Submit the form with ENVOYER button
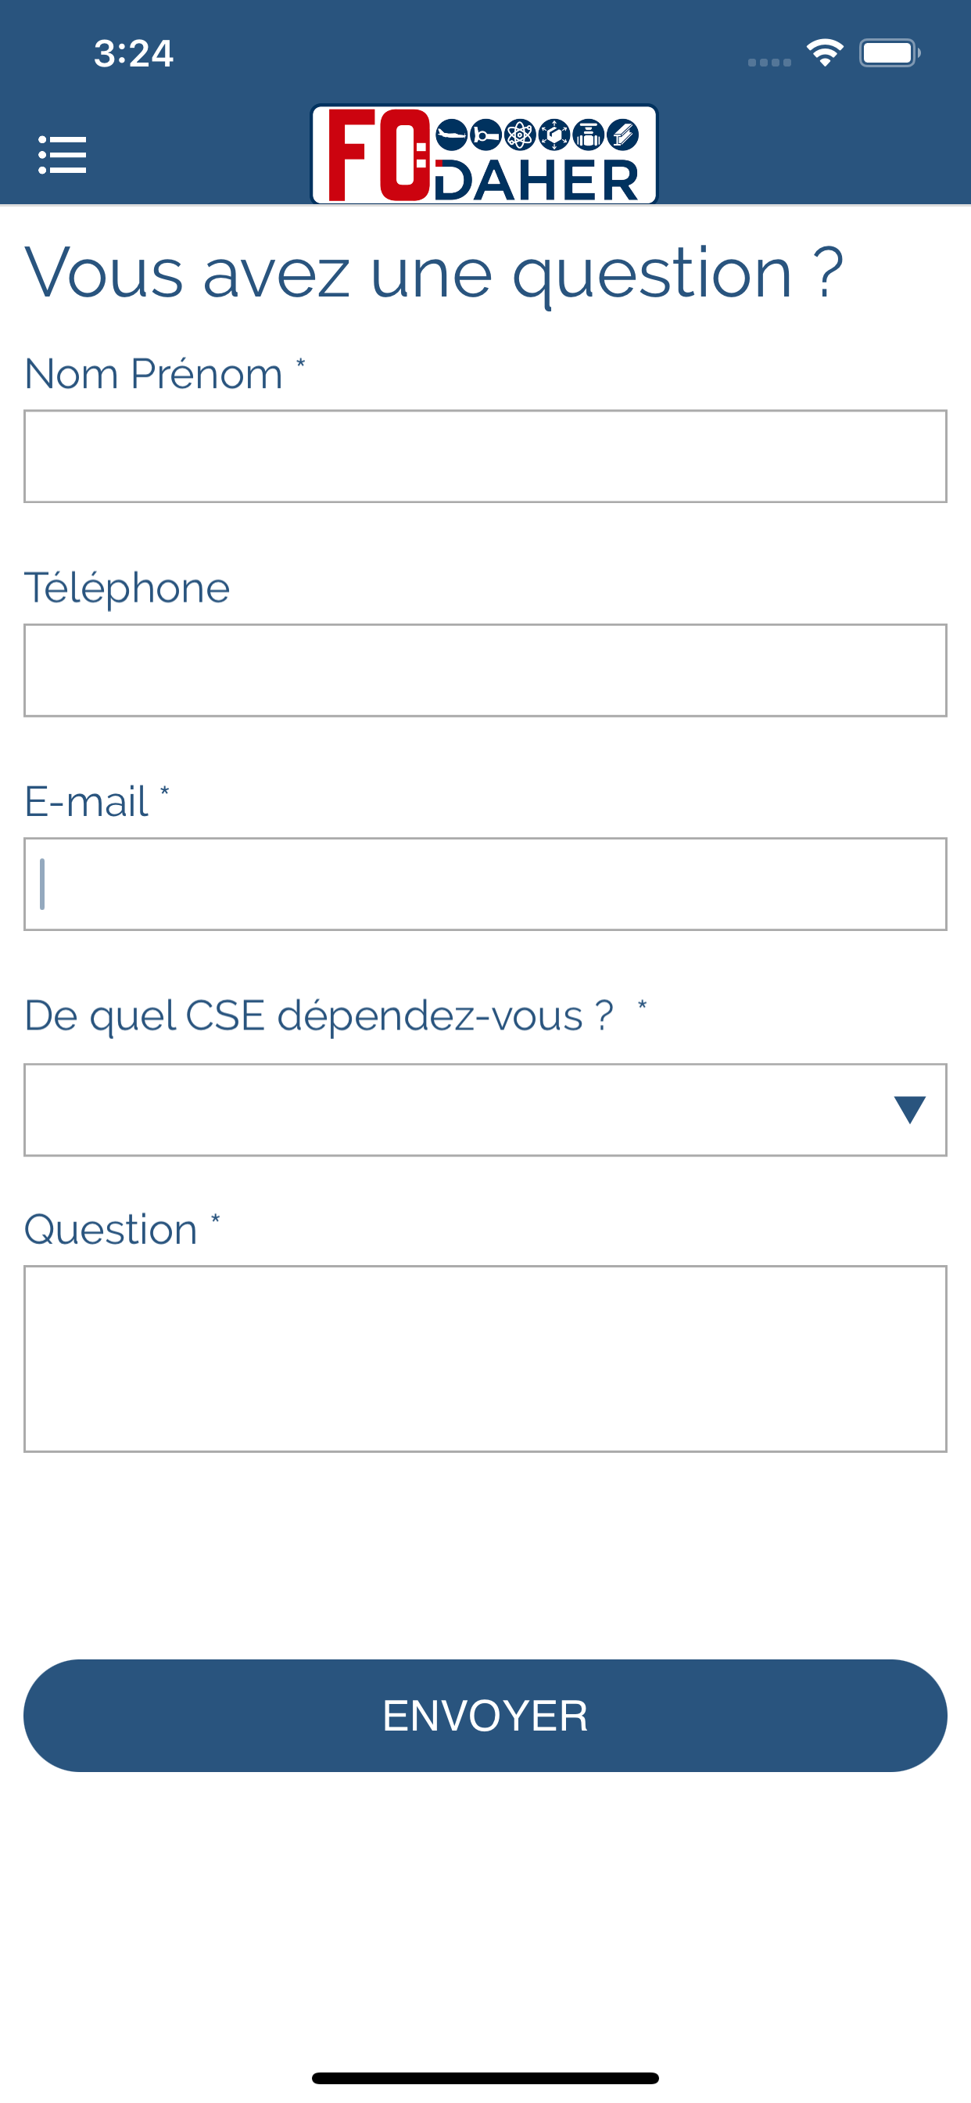Screen dimensions: 971x2103 (485, 1715)
